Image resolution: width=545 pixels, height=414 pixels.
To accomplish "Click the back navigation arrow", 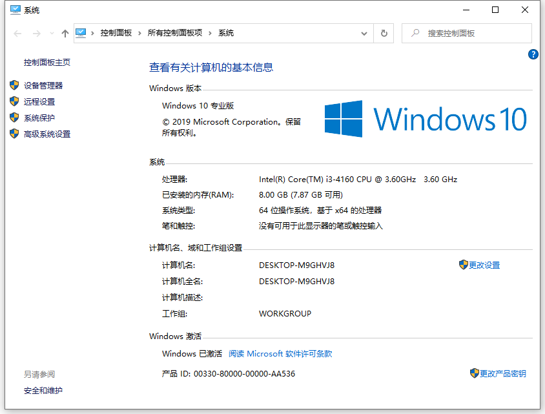I will click(17, 34).
